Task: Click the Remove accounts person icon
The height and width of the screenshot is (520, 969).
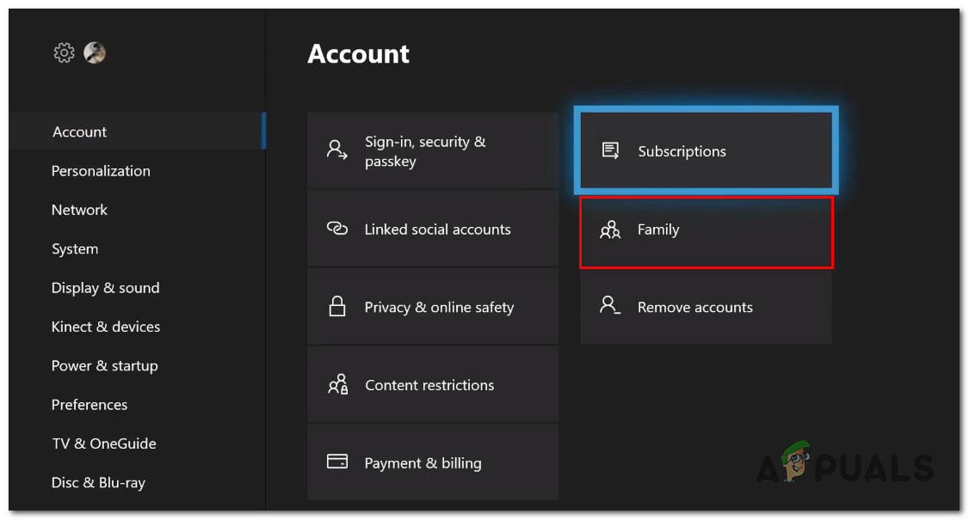Action: coord(610,307)
